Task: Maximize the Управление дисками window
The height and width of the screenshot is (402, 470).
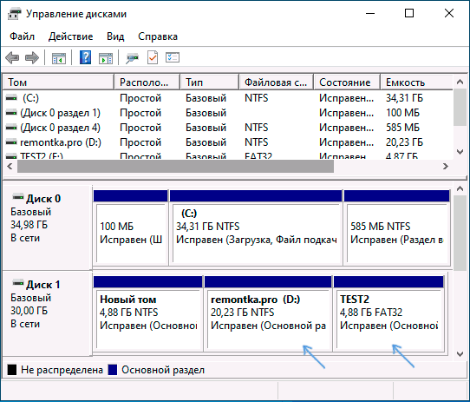Action: 409,14
